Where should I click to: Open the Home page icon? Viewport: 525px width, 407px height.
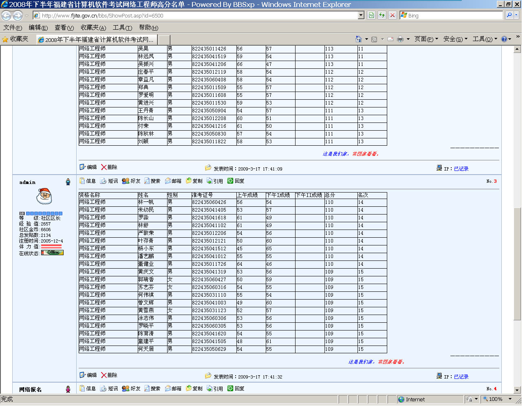(x=359, y=39)
